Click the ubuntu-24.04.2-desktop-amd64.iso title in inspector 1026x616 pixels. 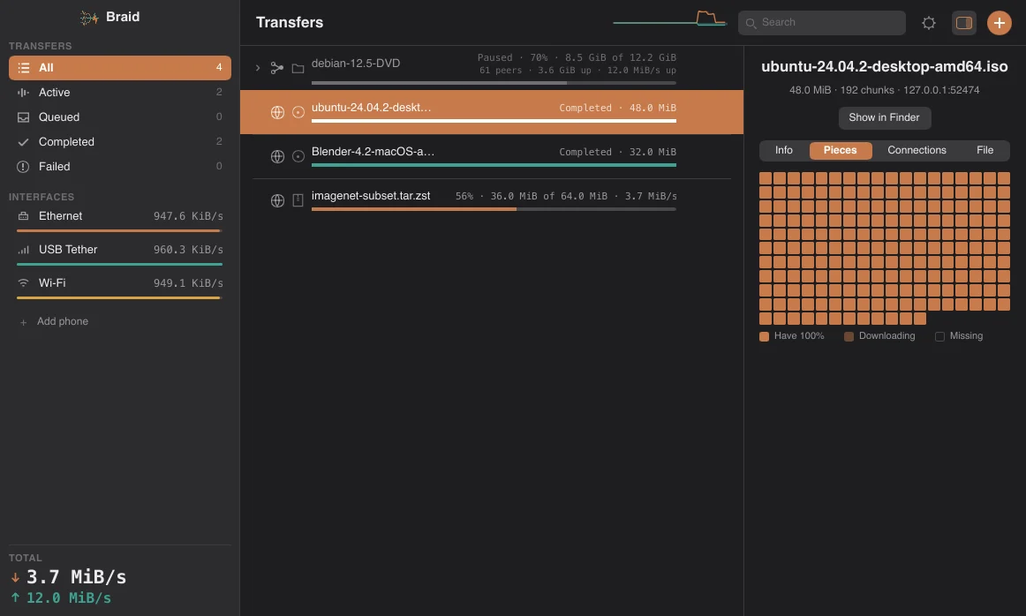click(884, 67)
